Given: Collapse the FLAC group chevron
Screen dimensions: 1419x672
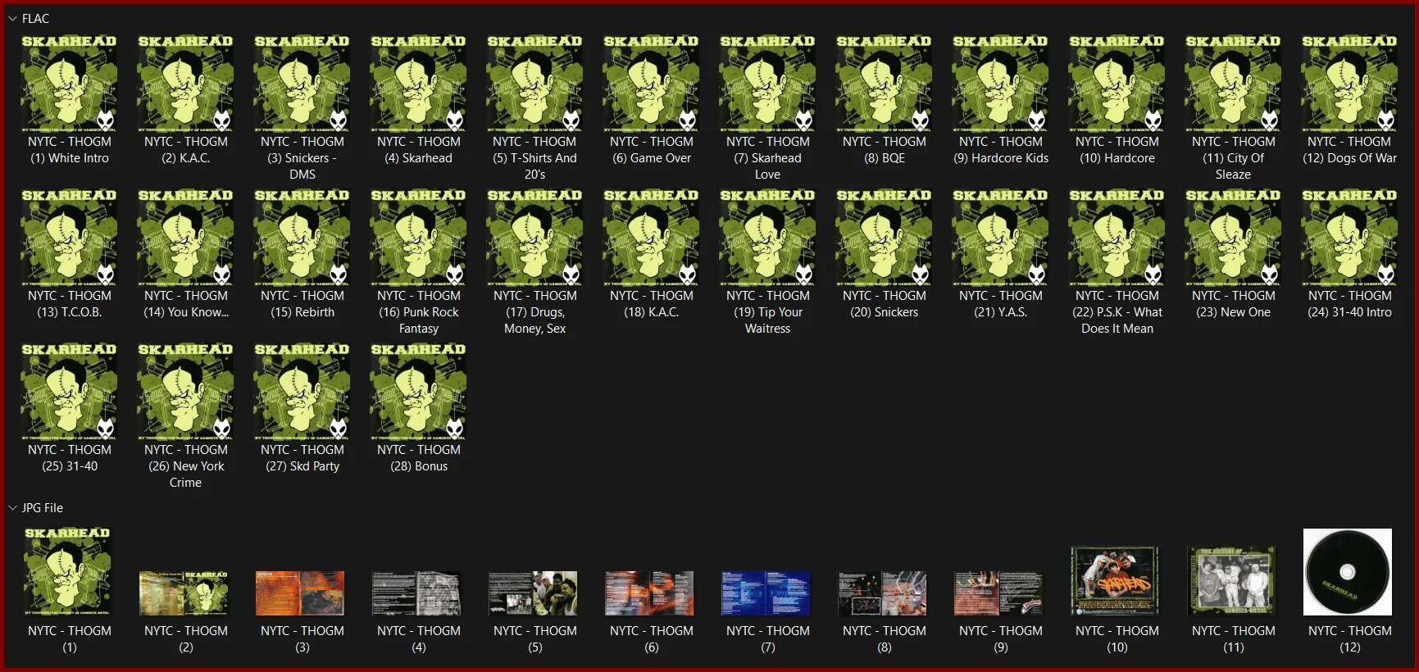Looking at the screenshot, I should [12, 19].
